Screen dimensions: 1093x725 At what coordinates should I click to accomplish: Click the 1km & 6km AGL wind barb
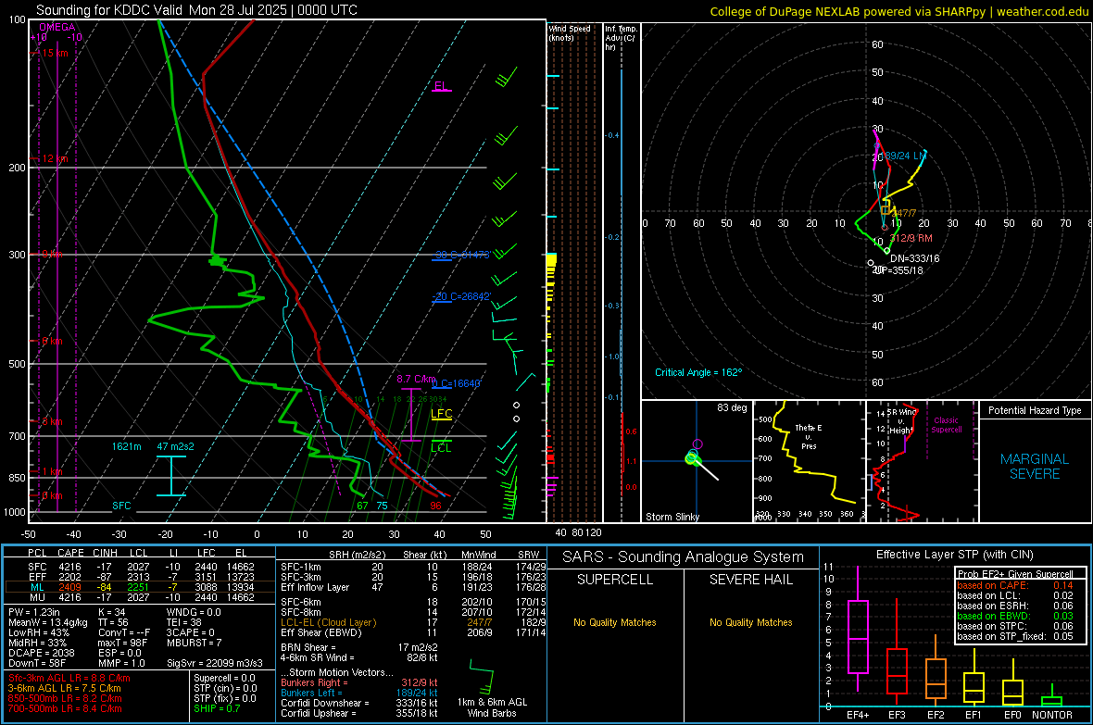tap(483, 680)
